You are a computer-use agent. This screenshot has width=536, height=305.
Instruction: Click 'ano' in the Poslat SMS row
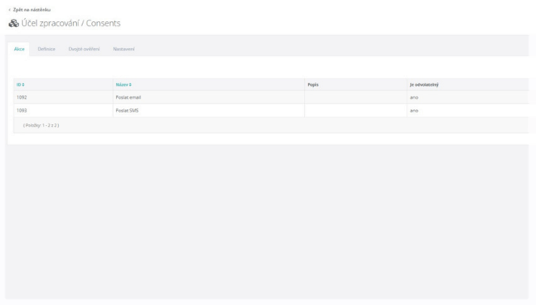coord(414,111)
